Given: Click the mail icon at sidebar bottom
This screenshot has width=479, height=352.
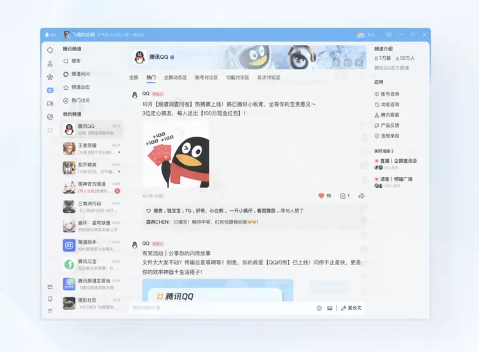Looking at the screenshot, I should (50, 286).
